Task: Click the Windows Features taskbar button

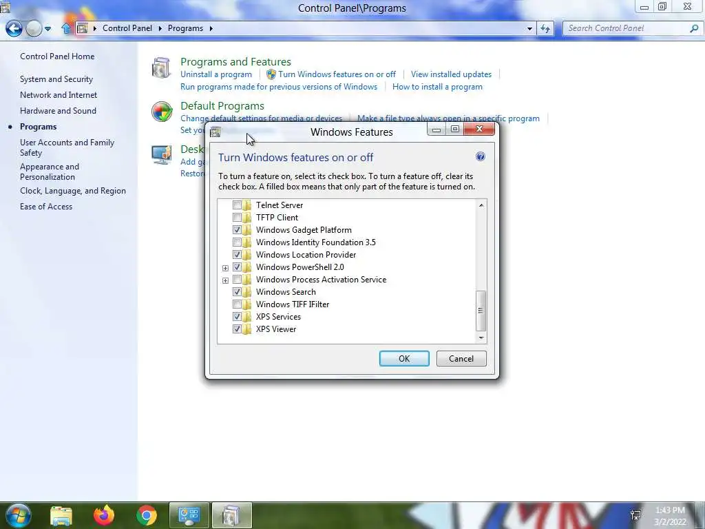Action: coord(231,515)
